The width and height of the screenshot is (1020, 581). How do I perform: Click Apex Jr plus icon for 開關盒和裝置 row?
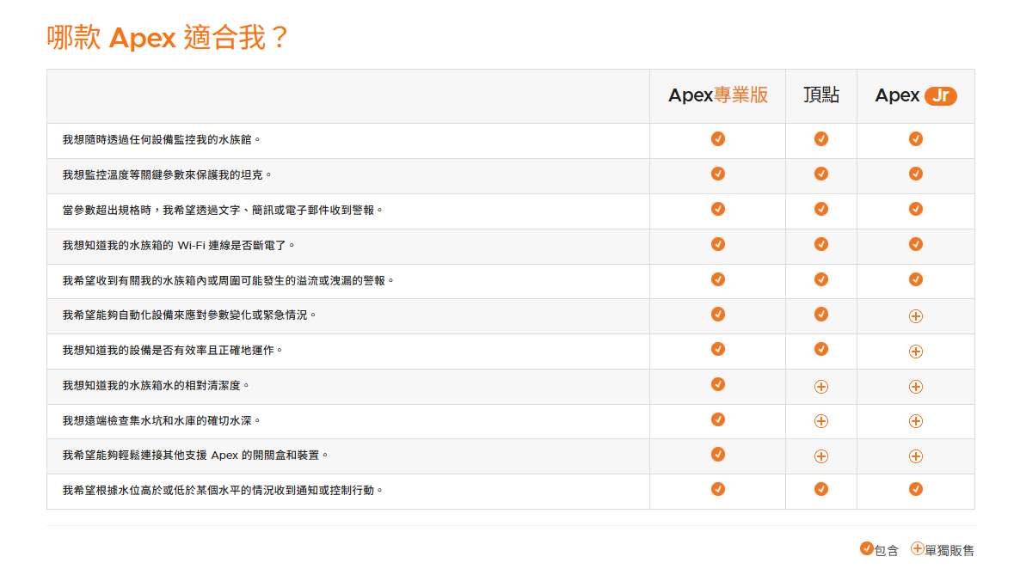916,456
